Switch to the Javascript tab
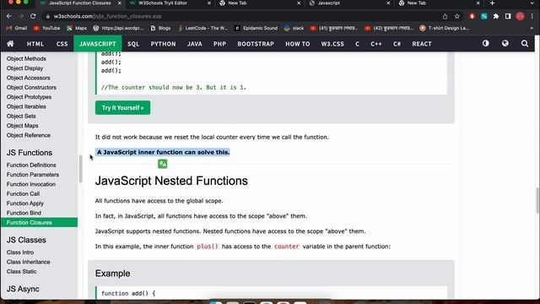540x304 pixels. [328, 3]
